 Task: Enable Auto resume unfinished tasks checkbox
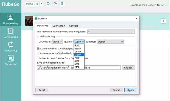[x=38, y=53]
